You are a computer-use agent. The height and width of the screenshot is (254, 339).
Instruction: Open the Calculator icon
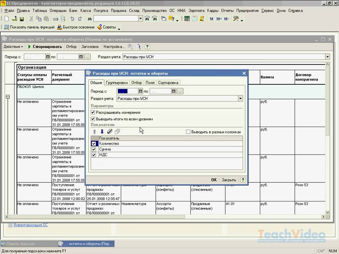coord(187,19)
